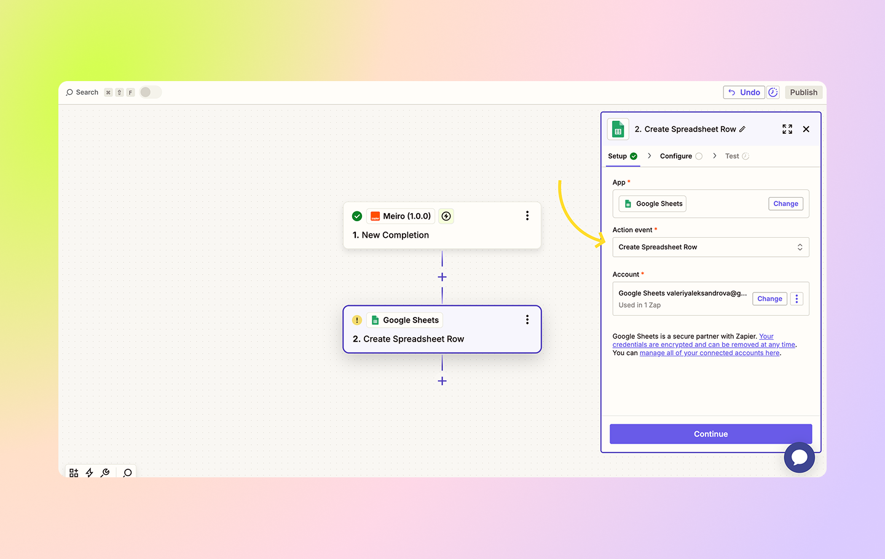Open account options three-dot menu
The width and height of the screenshot is (885, 559).
coord(796,299)
